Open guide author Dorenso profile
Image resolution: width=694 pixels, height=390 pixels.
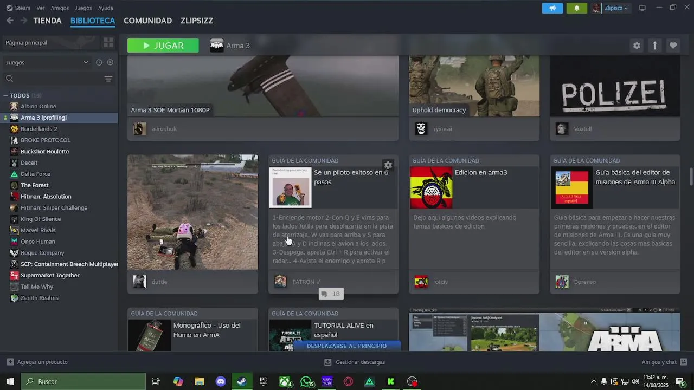pos(584,282)
